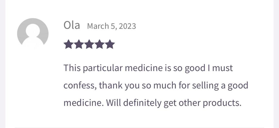Screen dimensions: 279x128
Task: Click "medicine." at the start of the last line
Action: [x=83, y=103]
